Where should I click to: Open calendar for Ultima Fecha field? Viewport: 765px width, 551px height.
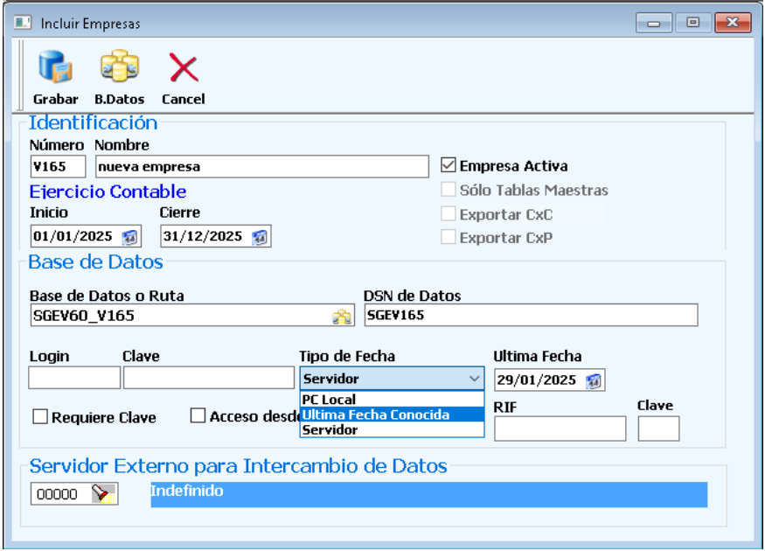[594, 380]
